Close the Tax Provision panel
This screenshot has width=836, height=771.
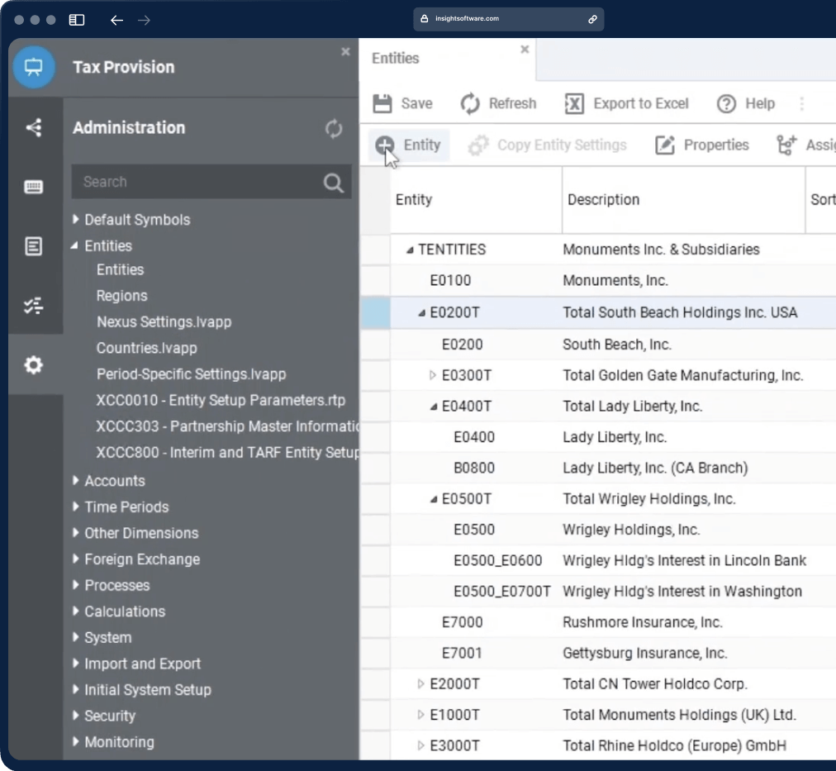point(345,52)
